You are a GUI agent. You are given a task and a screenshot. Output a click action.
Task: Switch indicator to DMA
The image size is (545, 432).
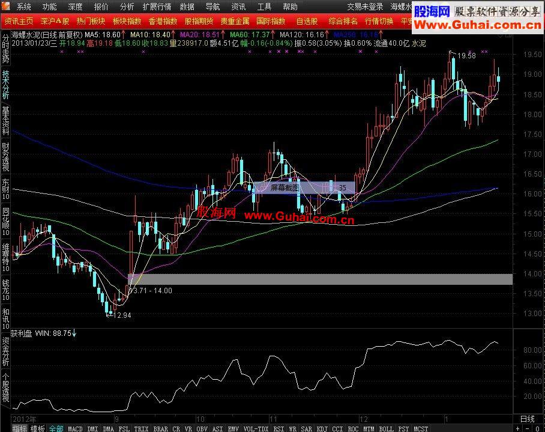coord(109,429)
